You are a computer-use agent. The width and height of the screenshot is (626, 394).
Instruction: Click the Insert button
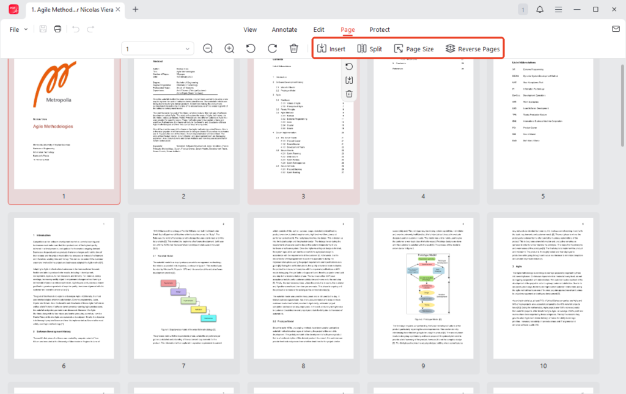pos(331,49)
